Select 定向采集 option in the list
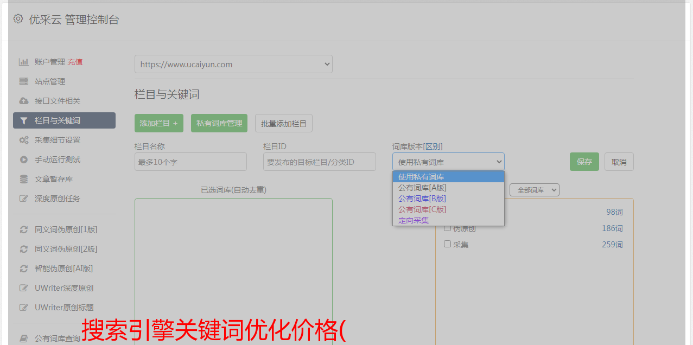This screenshot has width=693, height=345. (414, 220)
